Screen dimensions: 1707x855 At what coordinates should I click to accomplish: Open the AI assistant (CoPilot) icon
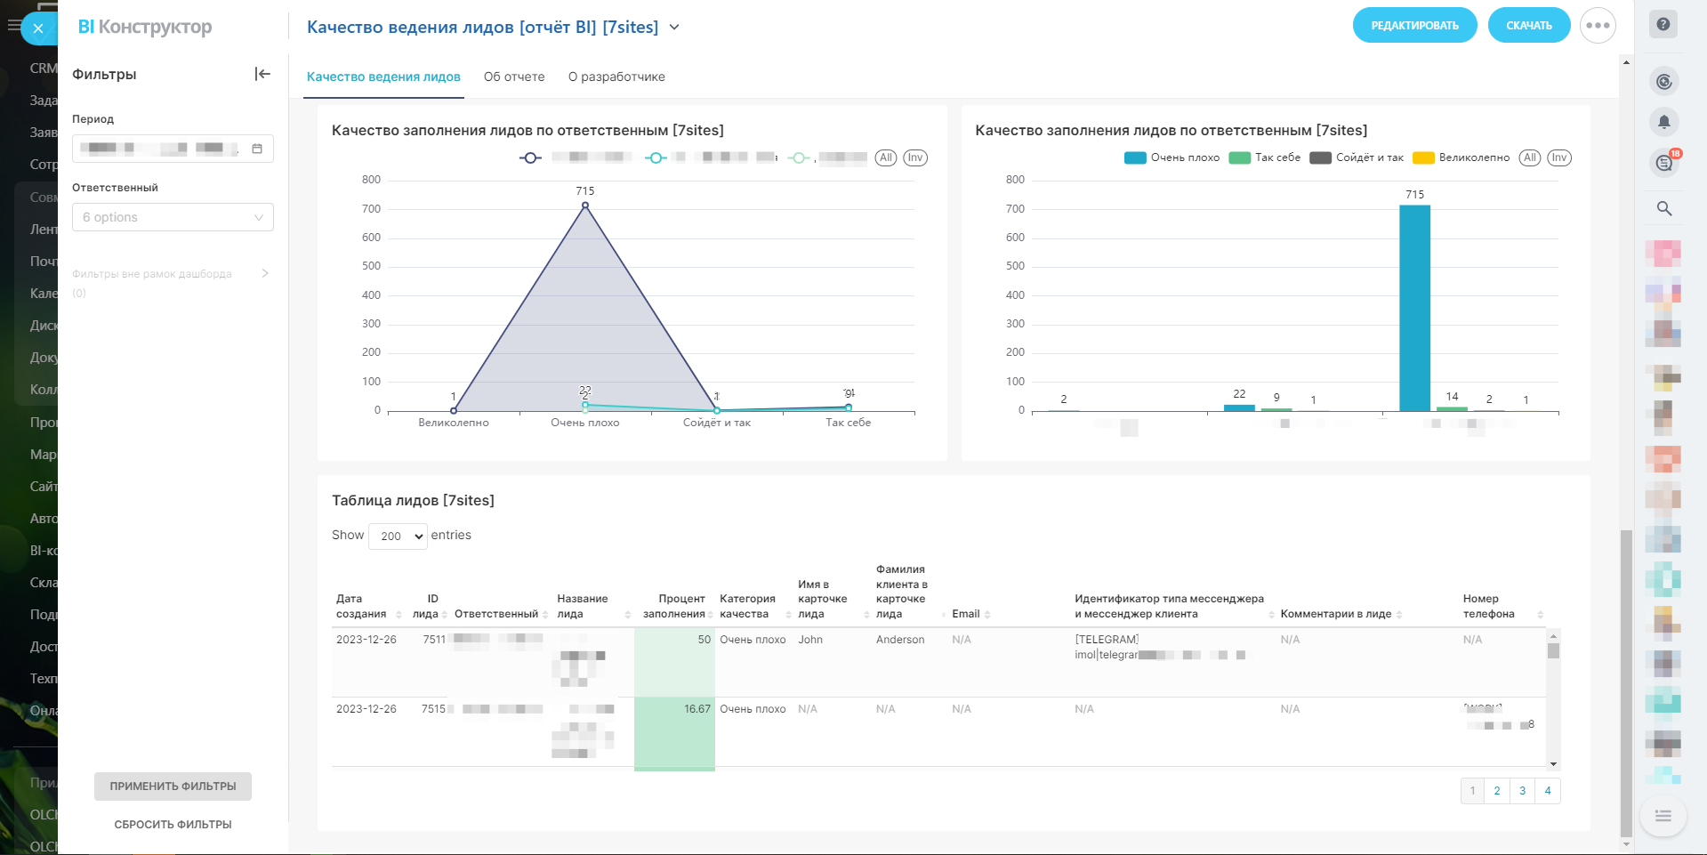[1663, 82]
